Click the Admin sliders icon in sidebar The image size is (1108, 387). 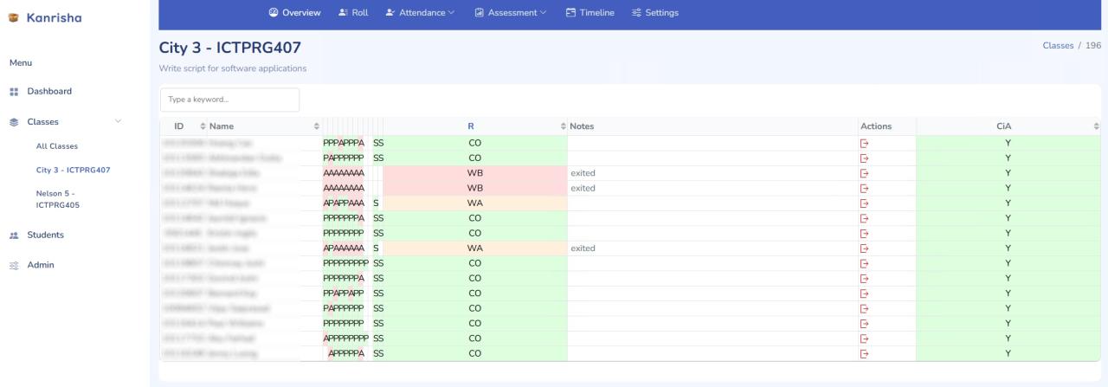pyautogui.click(x=14, y=265)
